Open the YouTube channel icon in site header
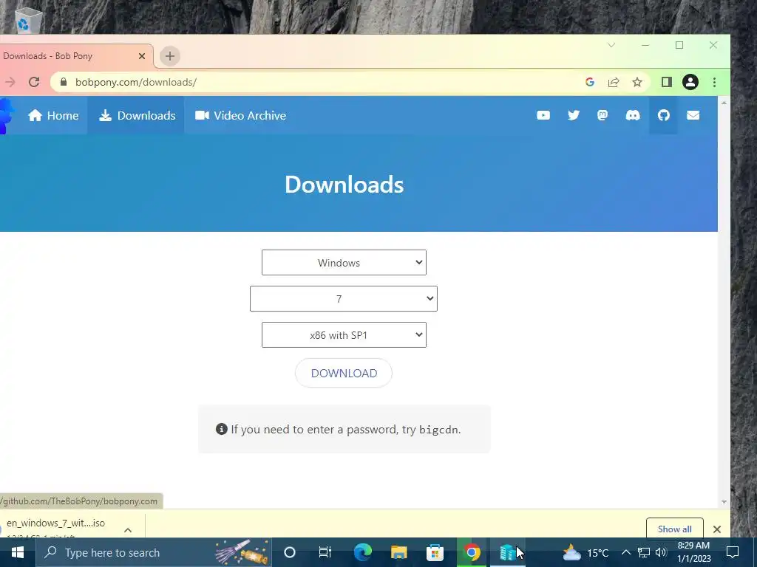 click(x=543, y=115)
